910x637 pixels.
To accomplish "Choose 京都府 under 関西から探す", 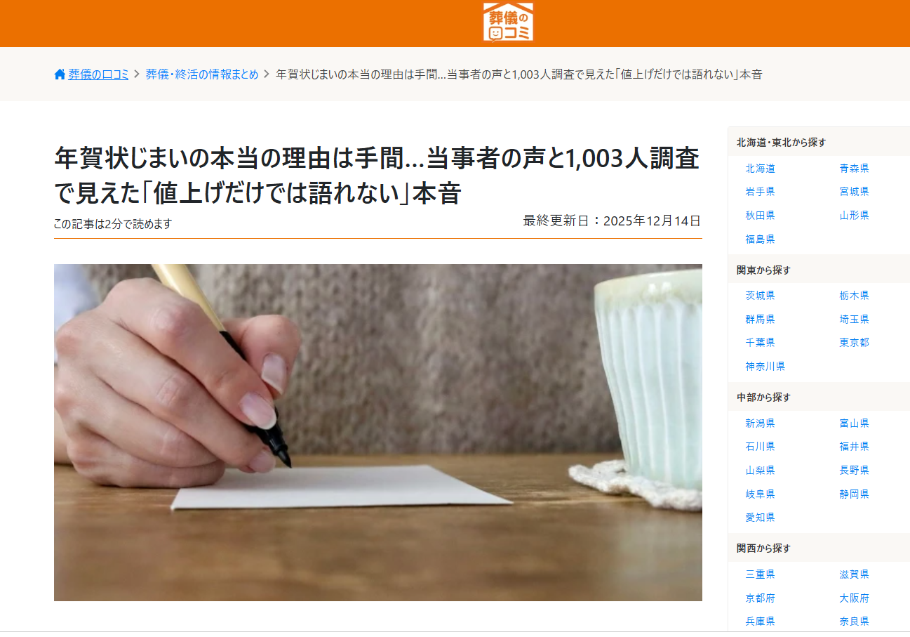I will 760,598.
